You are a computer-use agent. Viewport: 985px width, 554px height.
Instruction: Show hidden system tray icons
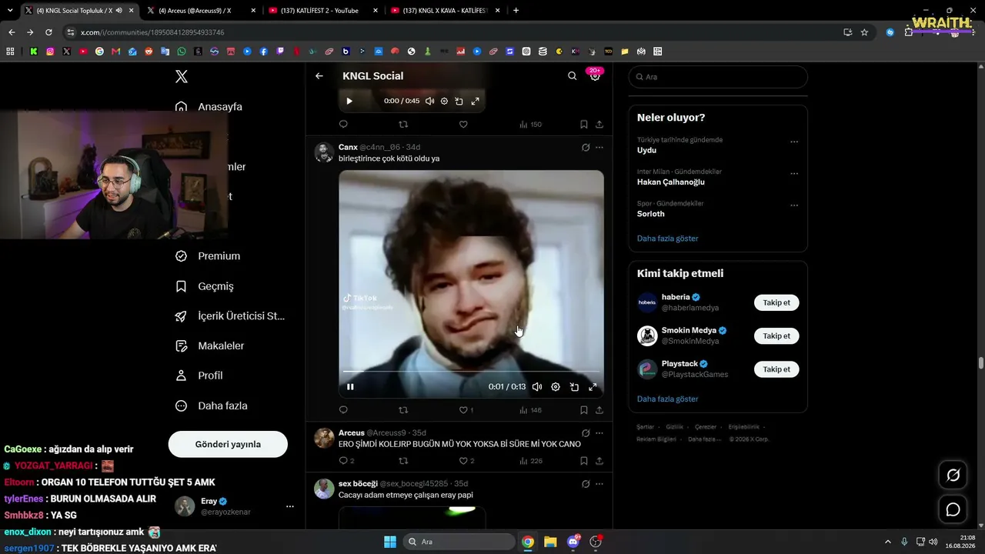pos(887,542)
